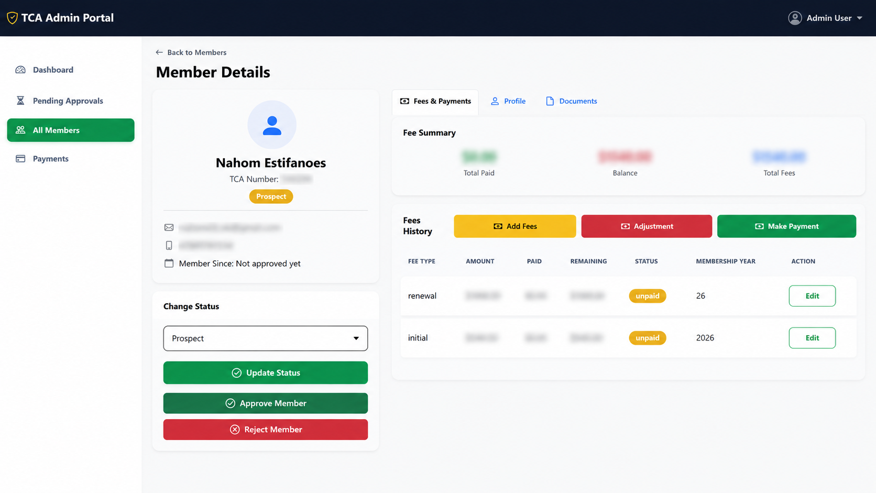Click the Admin User avatar icon
The image size is (876, 493).
point(795,18)
